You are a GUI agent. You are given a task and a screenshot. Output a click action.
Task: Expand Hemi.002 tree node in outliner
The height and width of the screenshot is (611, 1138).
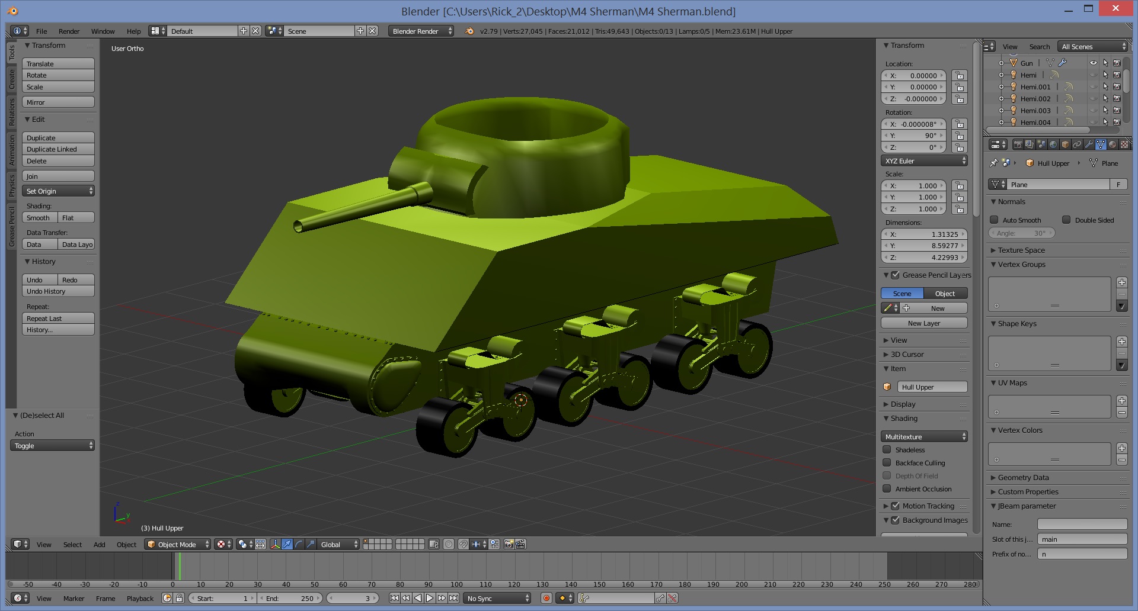coord(1001,98)
